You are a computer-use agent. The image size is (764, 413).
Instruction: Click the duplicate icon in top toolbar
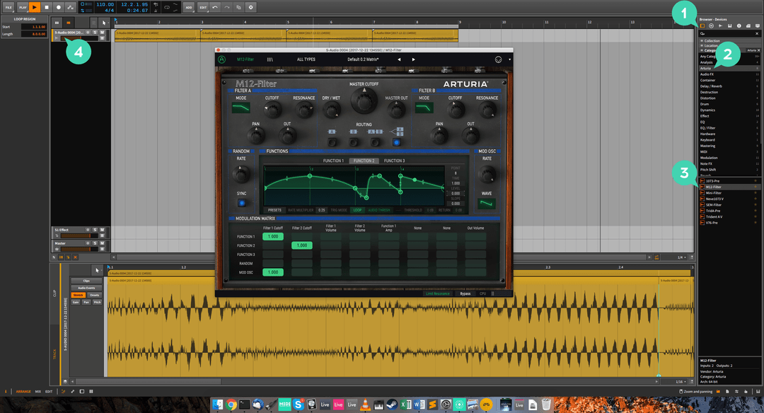coord(239,7)
